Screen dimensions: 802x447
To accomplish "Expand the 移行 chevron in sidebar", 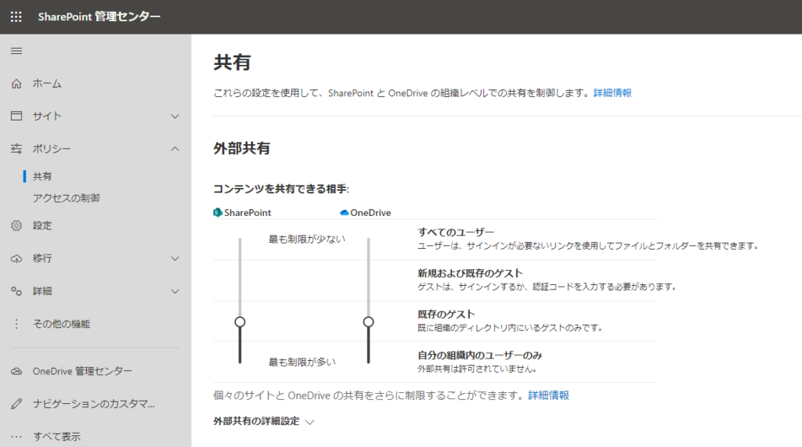I will (x=175, y=258).
